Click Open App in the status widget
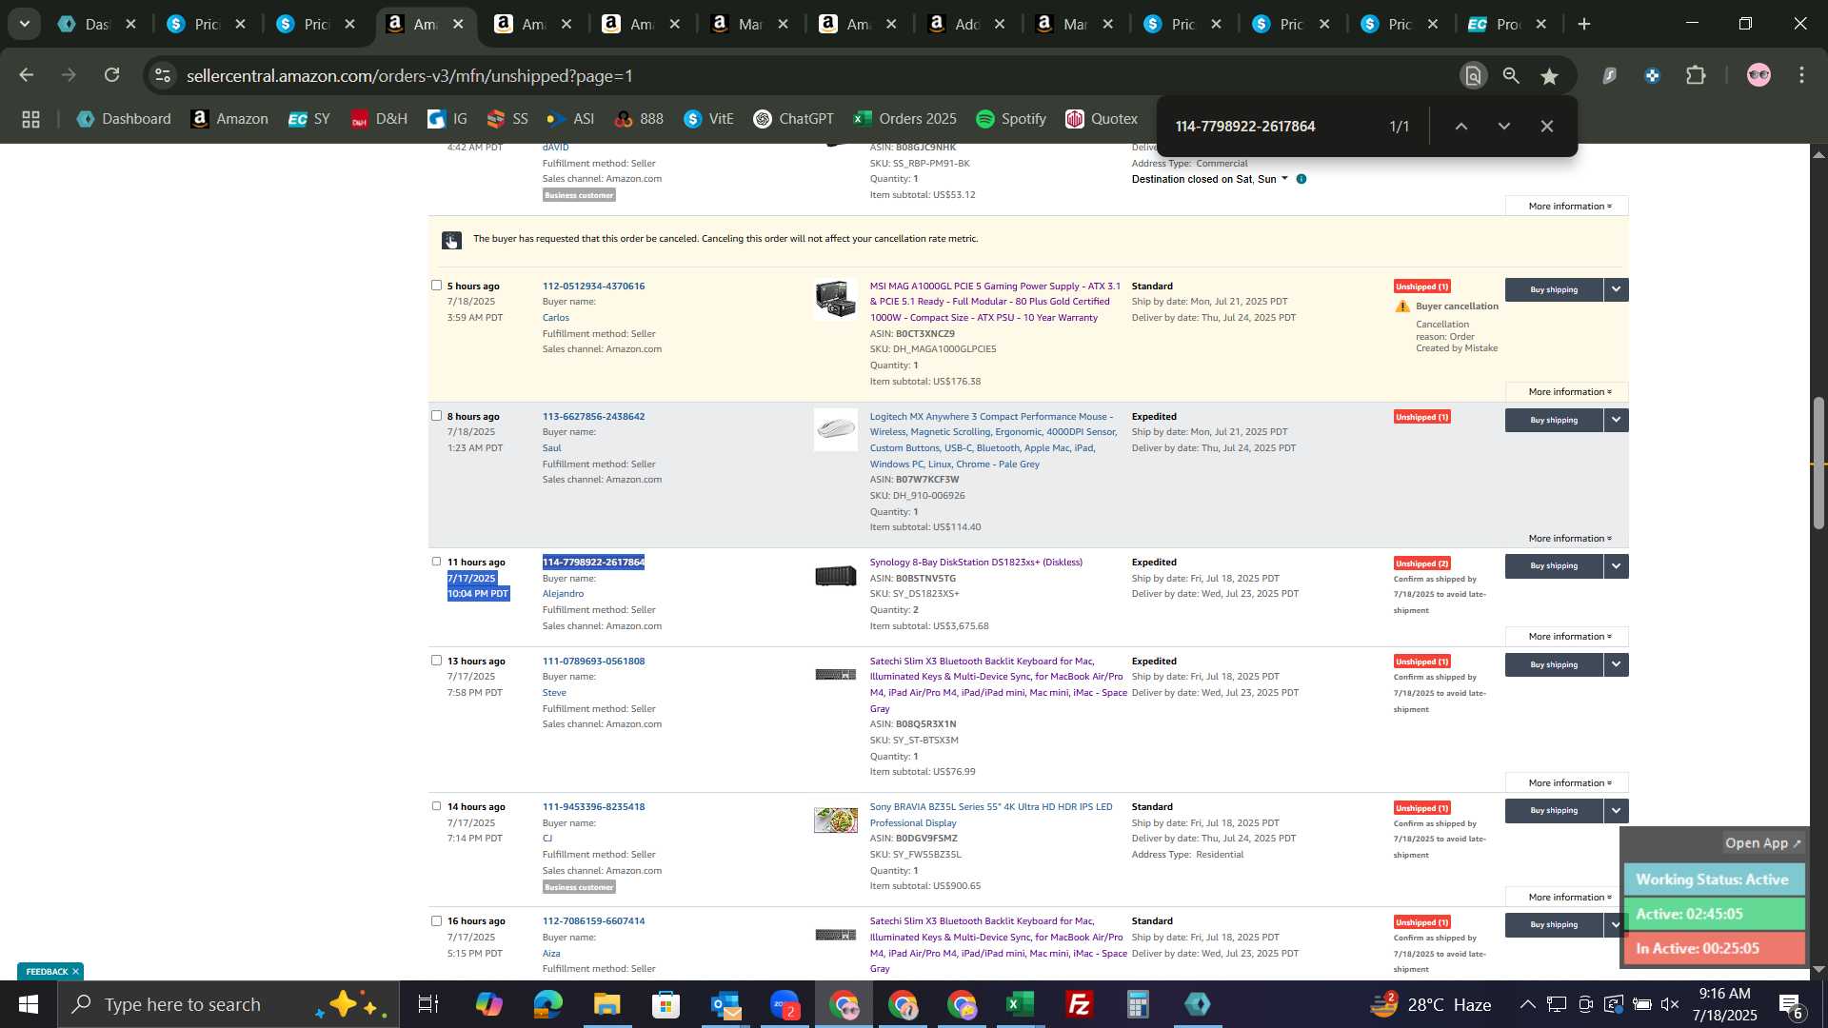This screenshot has height=1028, width=1828. pos(1763,842)
